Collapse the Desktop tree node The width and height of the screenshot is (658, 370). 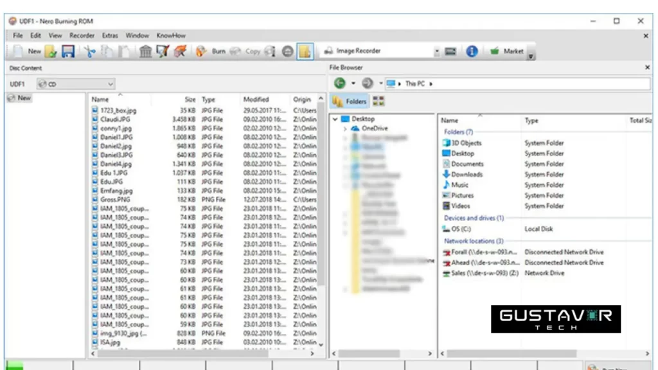click(335, 119)
